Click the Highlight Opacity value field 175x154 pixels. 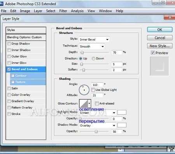[x=117, y=119]
